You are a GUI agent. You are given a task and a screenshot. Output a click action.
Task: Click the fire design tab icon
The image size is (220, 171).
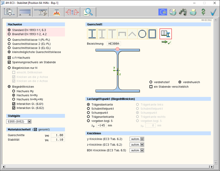[x=57, y=12]
